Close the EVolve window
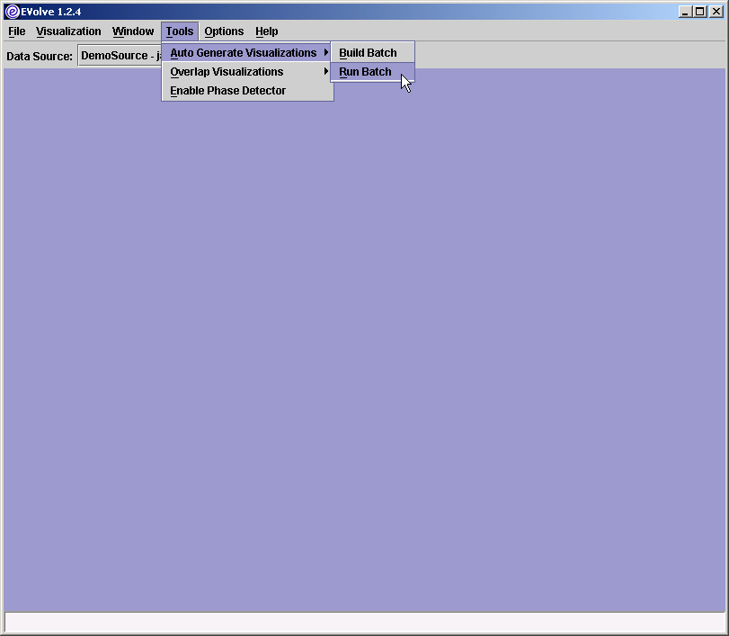 [x=716, y=12]
